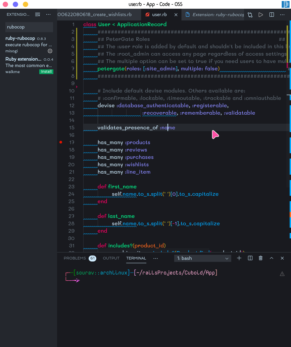Split the terminal pane
Screen dimensions: 291x347
pyautogui.click(x=250, y=258)
